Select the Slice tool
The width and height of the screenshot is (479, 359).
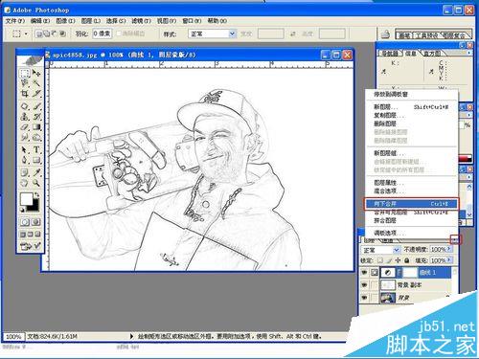click(x=36, y=94)
